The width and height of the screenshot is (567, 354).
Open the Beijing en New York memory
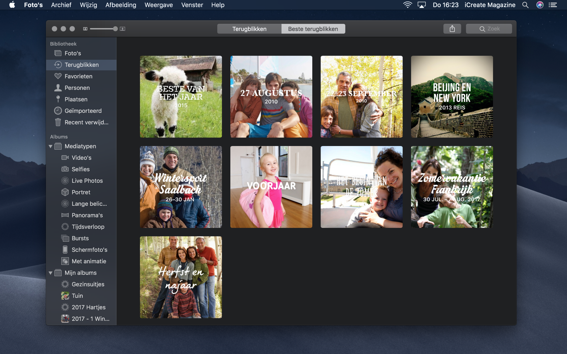452,97
